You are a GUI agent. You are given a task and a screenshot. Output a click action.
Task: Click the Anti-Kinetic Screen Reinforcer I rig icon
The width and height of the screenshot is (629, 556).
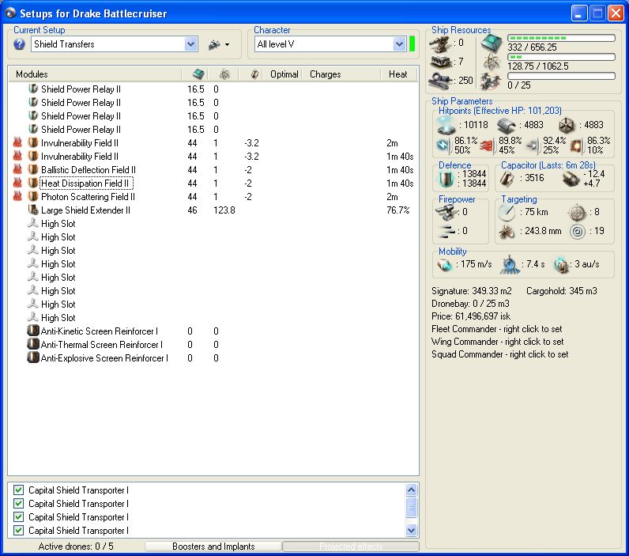(33, 331)
